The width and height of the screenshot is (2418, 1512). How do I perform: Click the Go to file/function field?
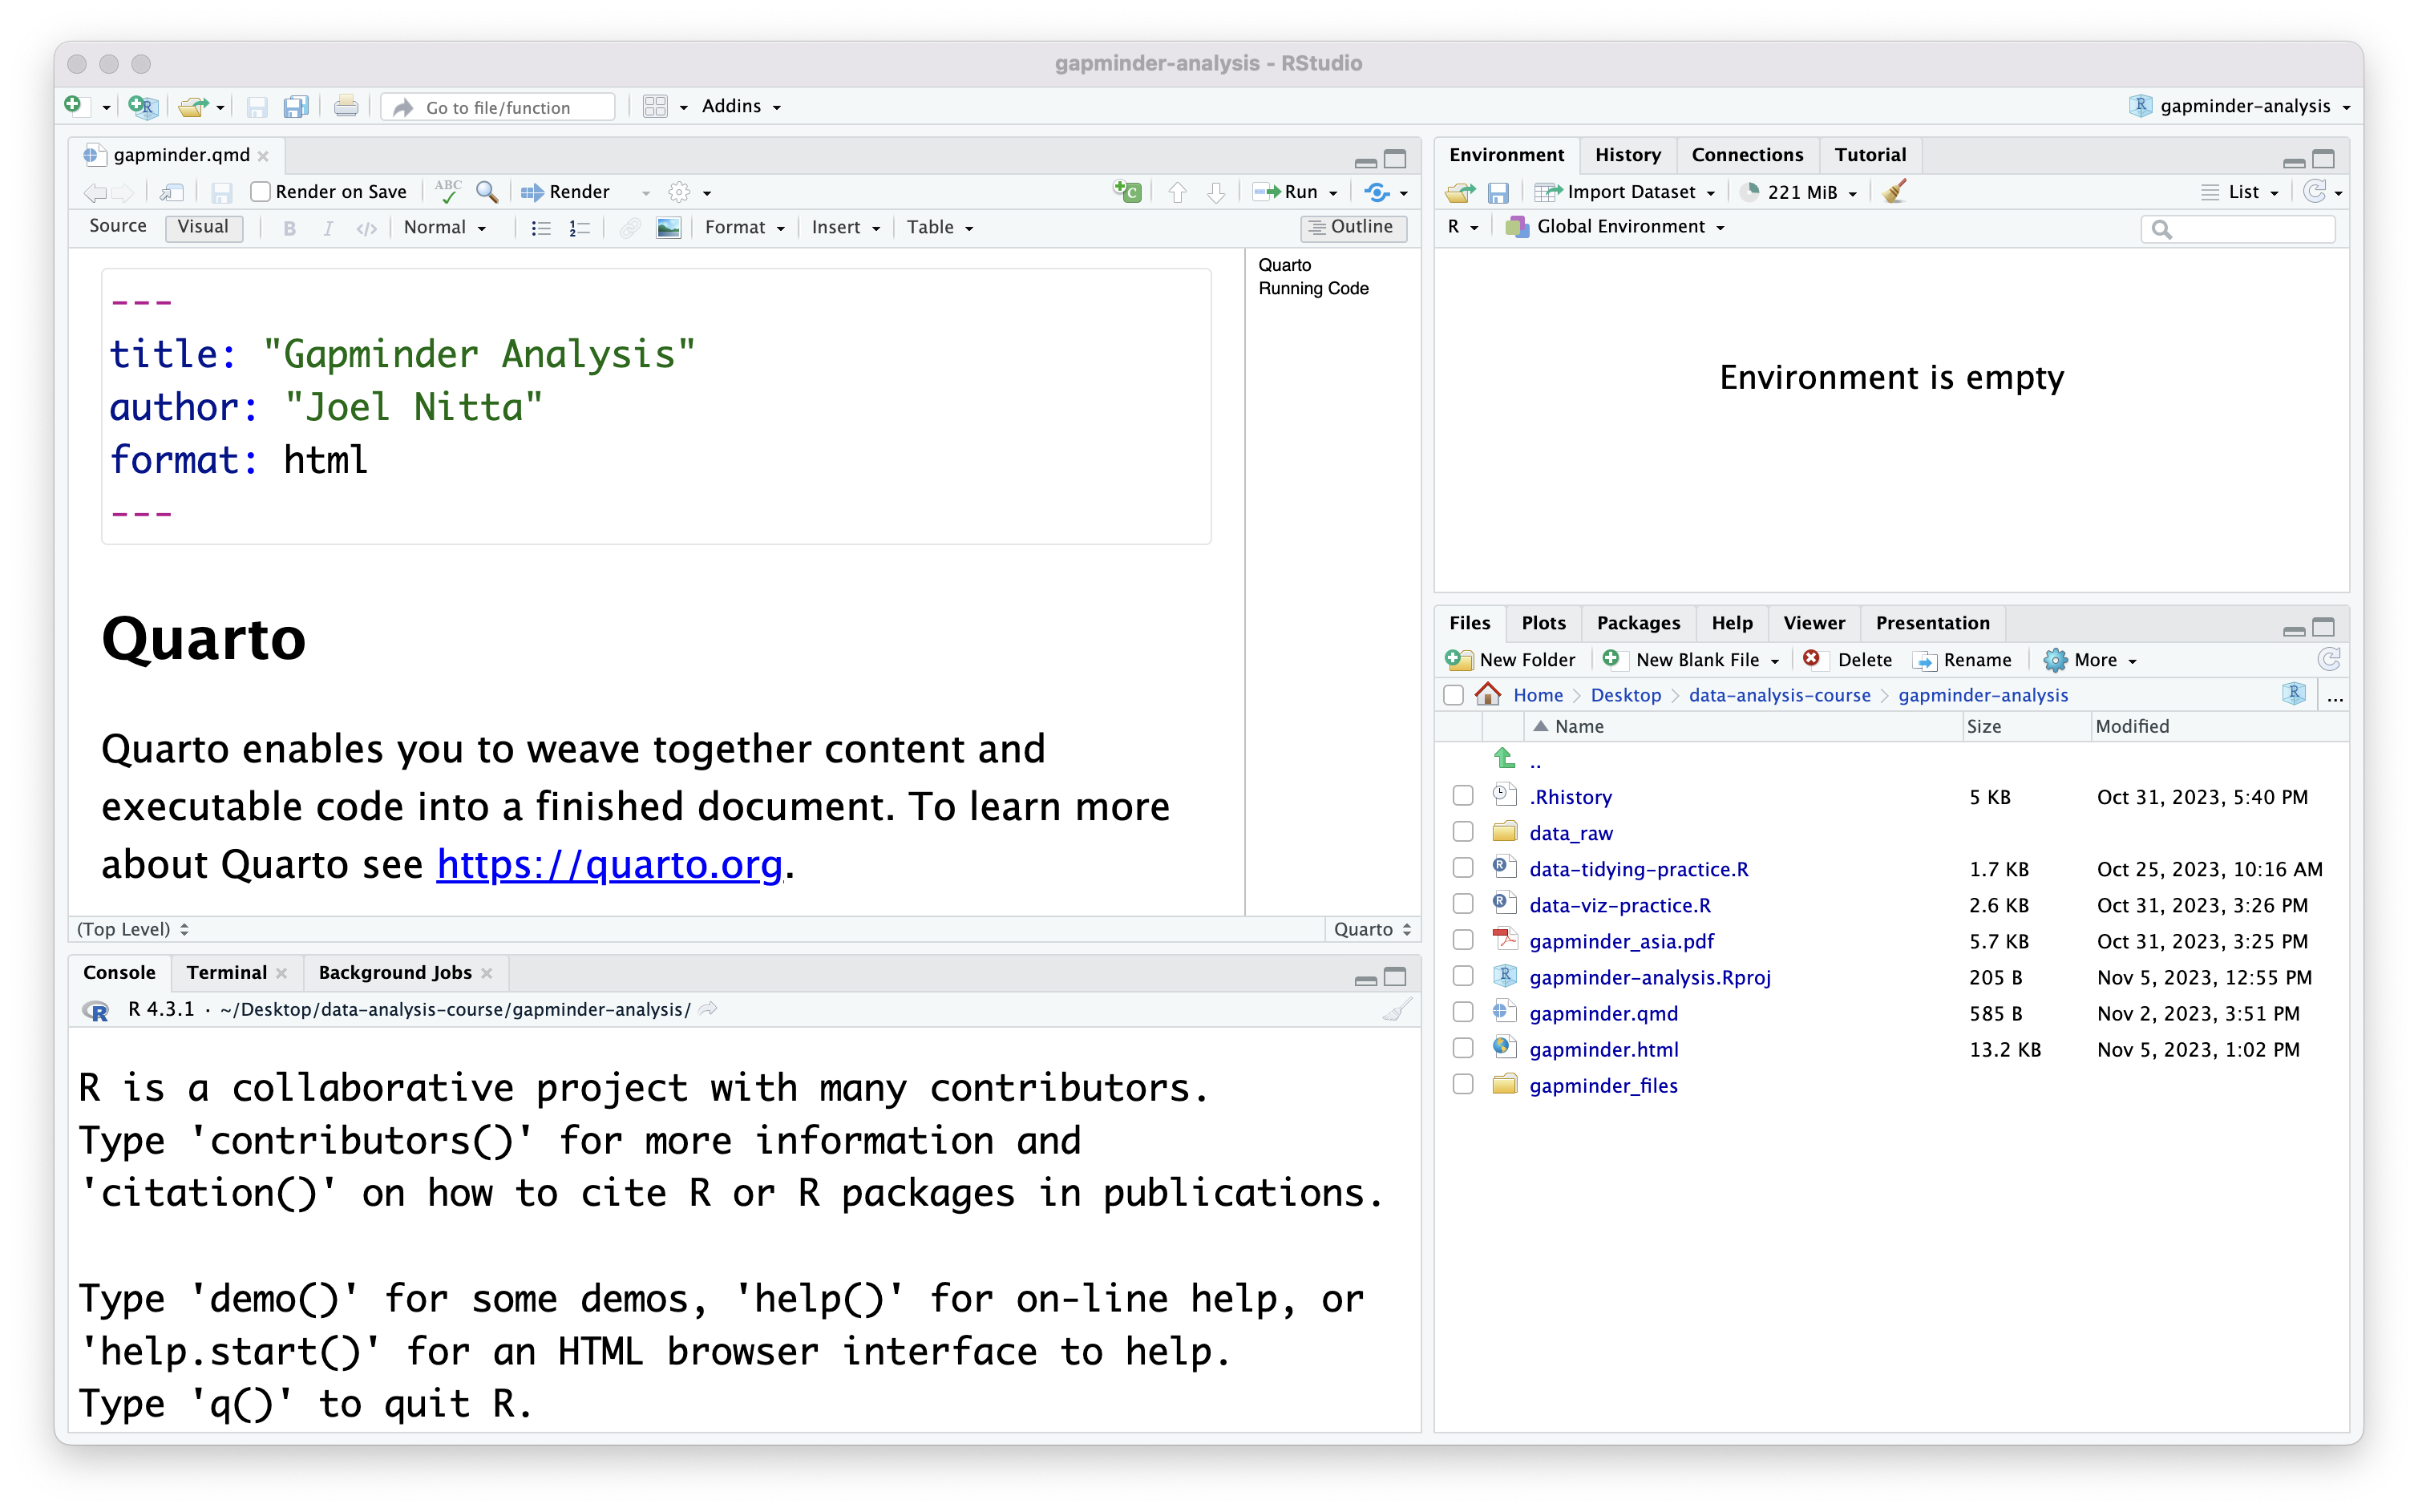pyautogui.click(x=499, y=107)
